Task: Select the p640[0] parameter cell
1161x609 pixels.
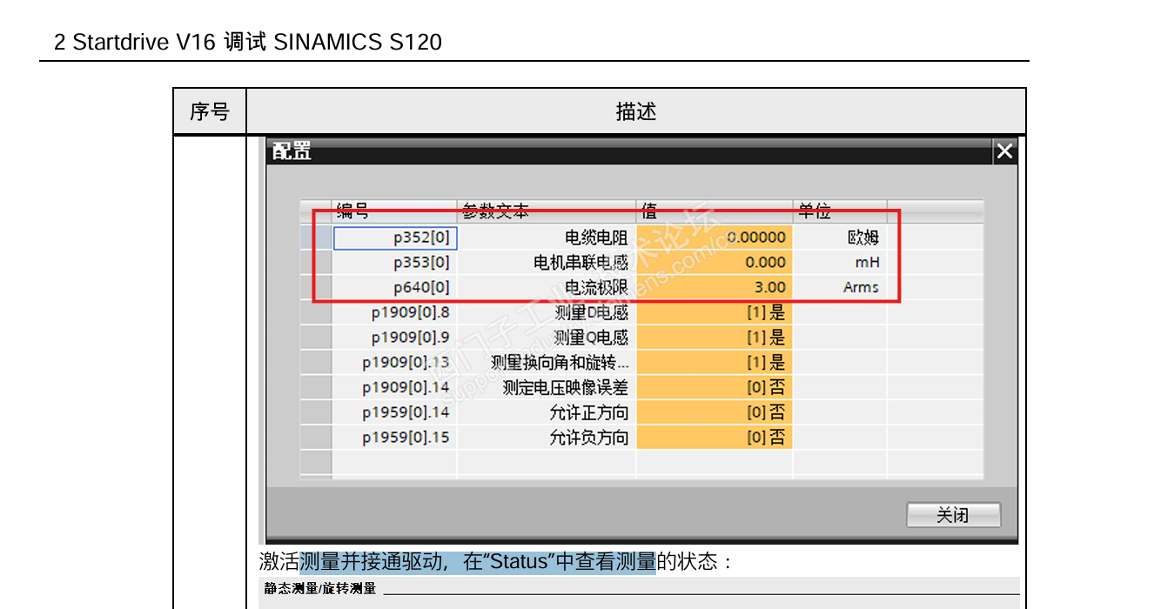Action: (x=395, y=287)
